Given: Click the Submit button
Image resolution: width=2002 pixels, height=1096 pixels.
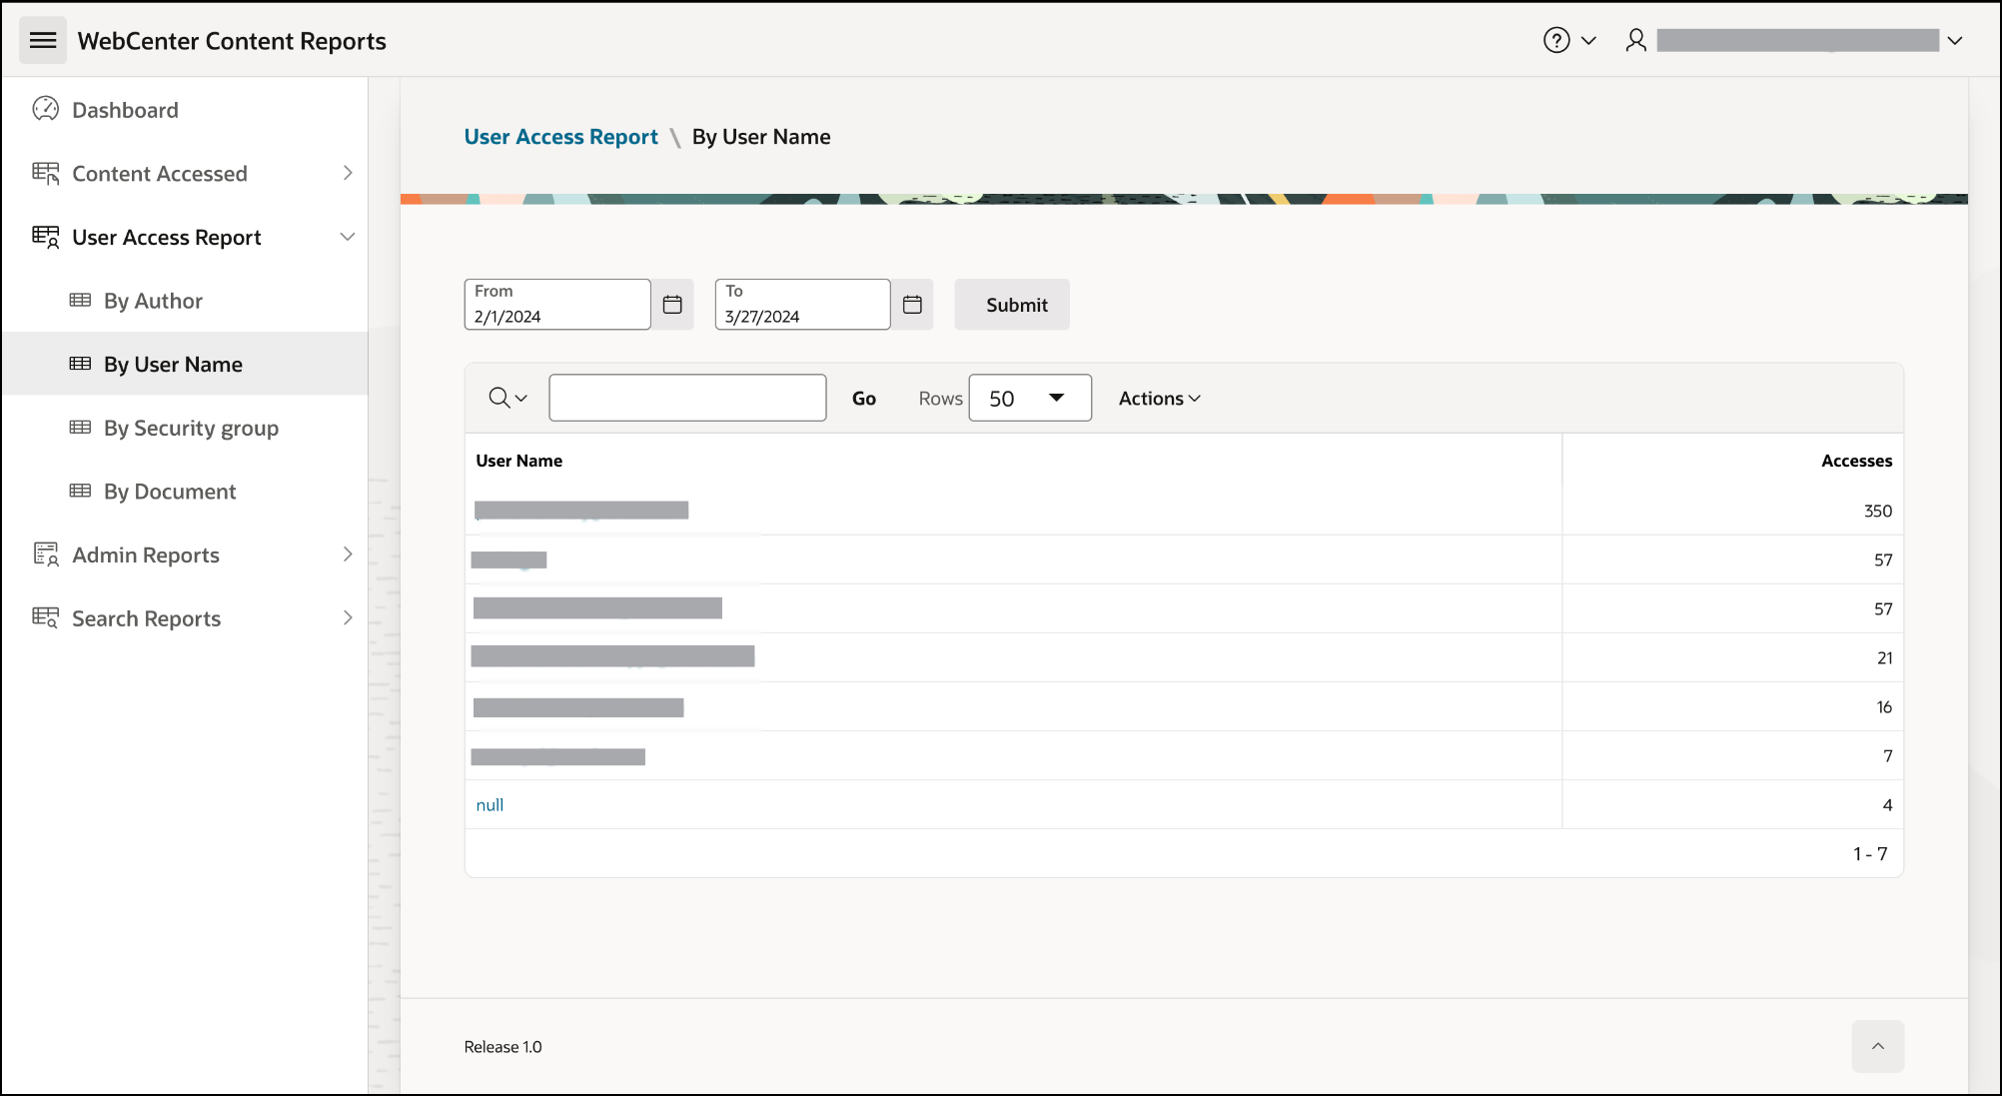Looking at the screenshot, I should [1012, 305].
